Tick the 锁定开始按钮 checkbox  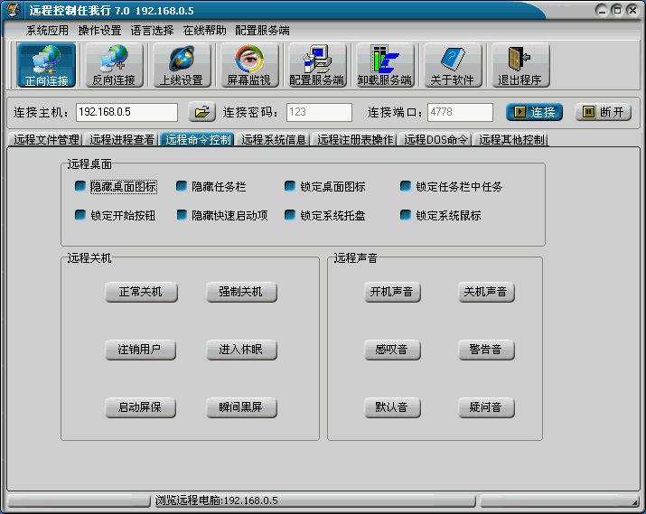[80, 216]
